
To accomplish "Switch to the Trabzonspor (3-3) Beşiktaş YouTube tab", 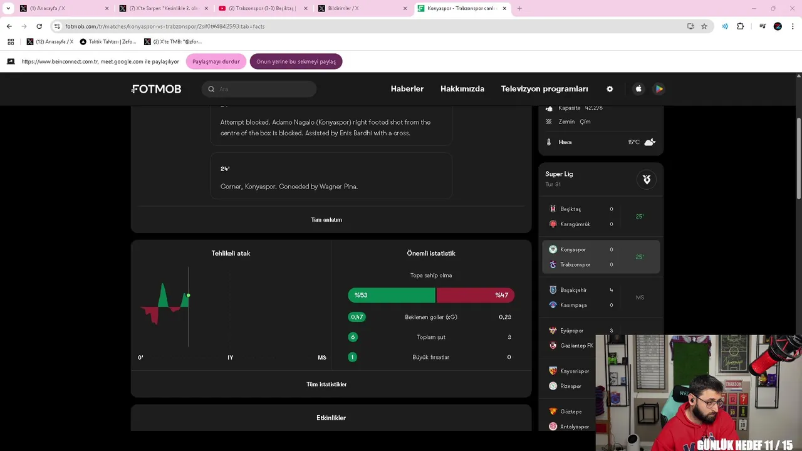I will click(x=263, y=8).
